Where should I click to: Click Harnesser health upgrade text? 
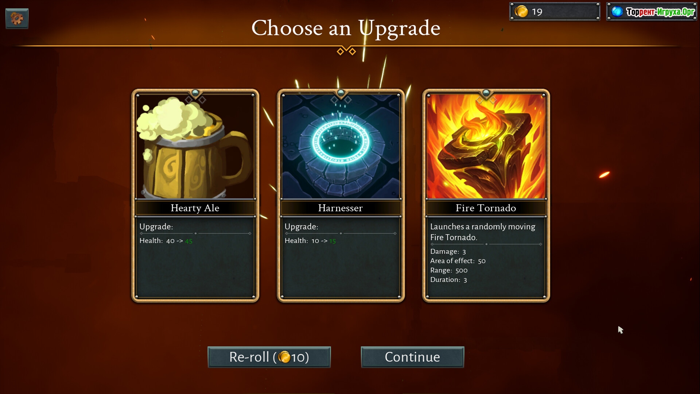point(310,241)
